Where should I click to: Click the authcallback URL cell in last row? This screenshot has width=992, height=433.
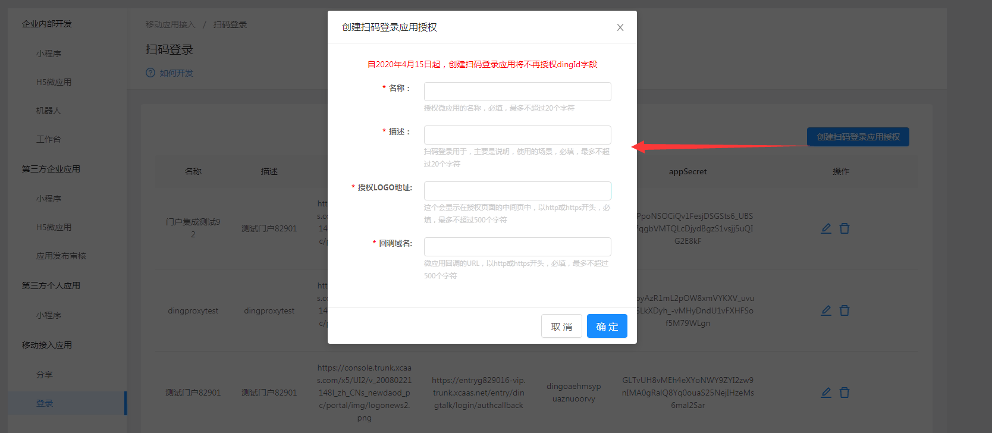pyautogui.click(x=479, y=393)
